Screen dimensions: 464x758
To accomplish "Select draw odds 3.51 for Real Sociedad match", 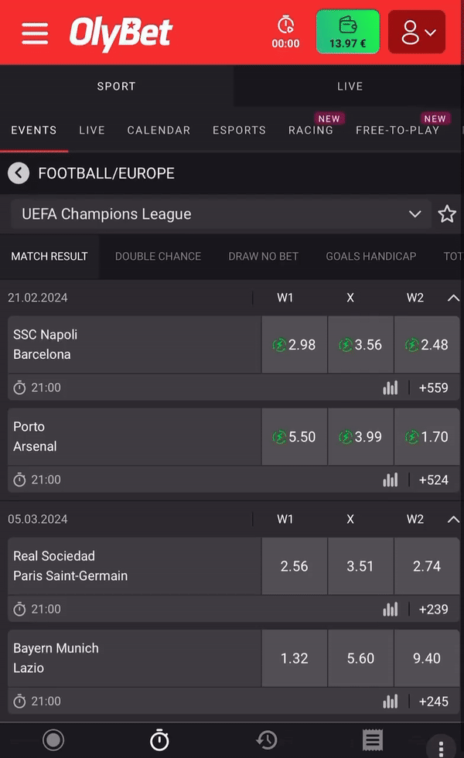I will (x=360, y=566).
